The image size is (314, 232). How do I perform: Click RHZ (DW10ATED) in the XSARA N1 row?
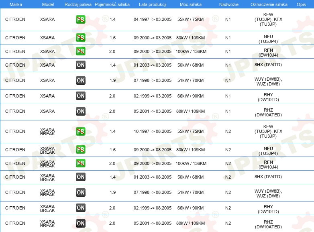click(268, 112)
